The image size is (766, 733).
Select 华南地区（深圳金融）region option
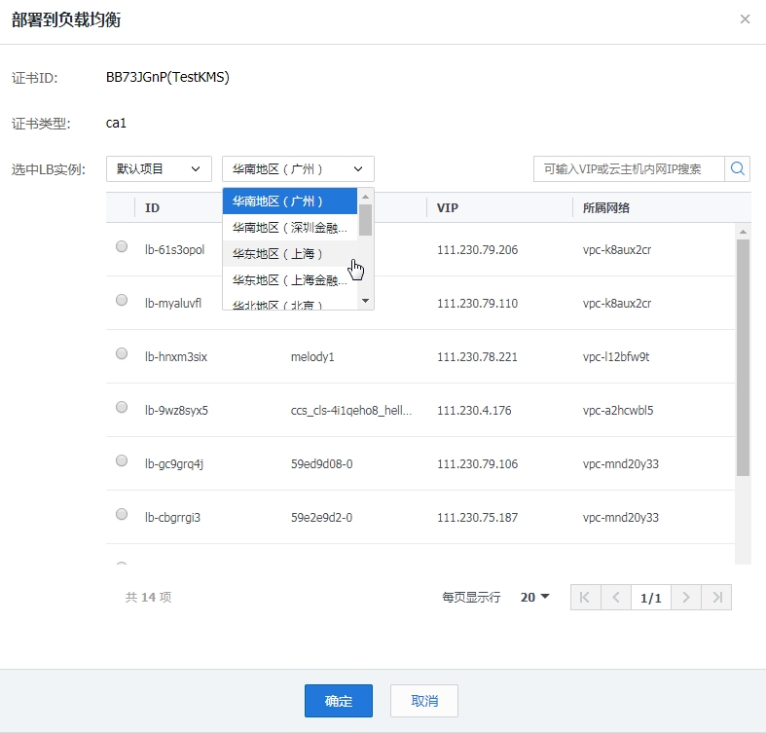290,228
